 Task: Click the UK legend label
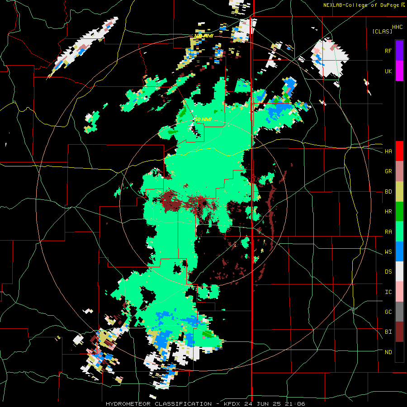388,71
